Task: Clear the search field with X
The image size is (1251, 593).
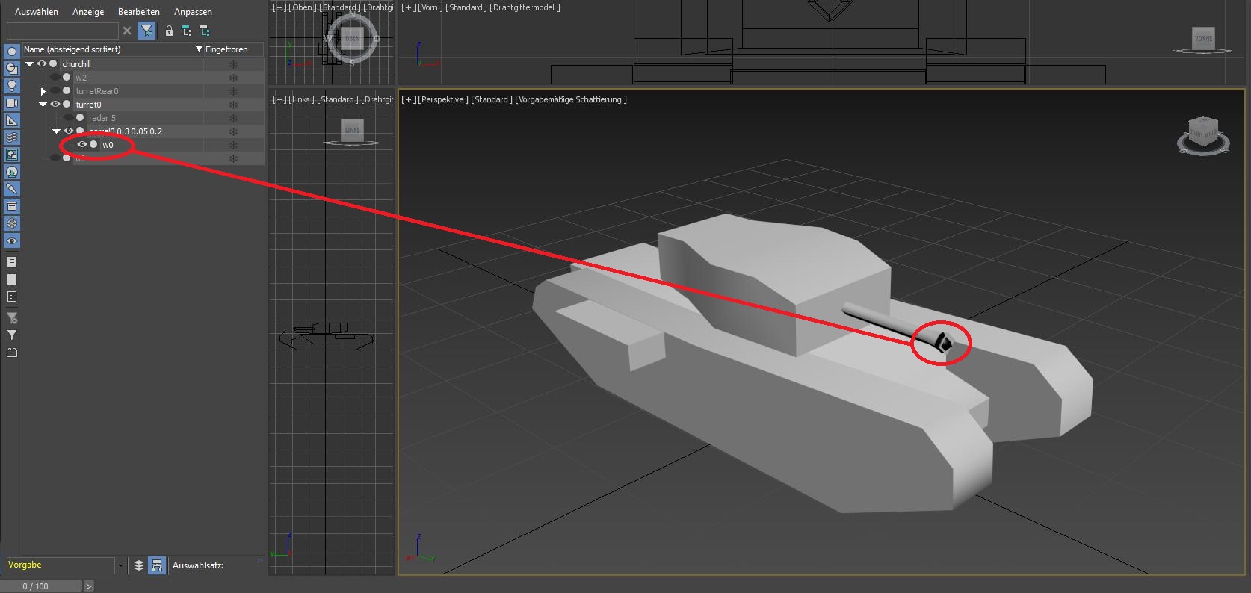Action: pyautogui.click(x=127, y=31)
